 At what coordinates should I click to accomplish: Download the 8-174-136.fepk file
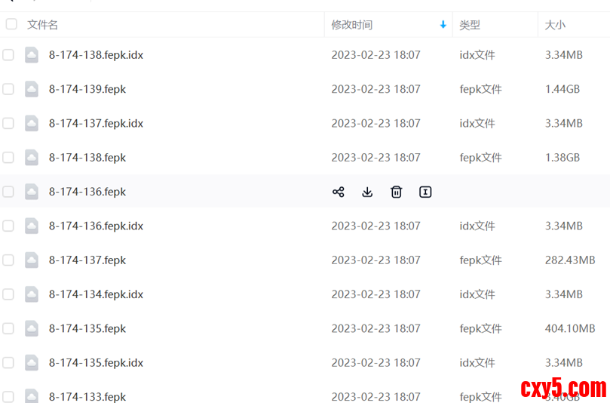tap(367, 192)
